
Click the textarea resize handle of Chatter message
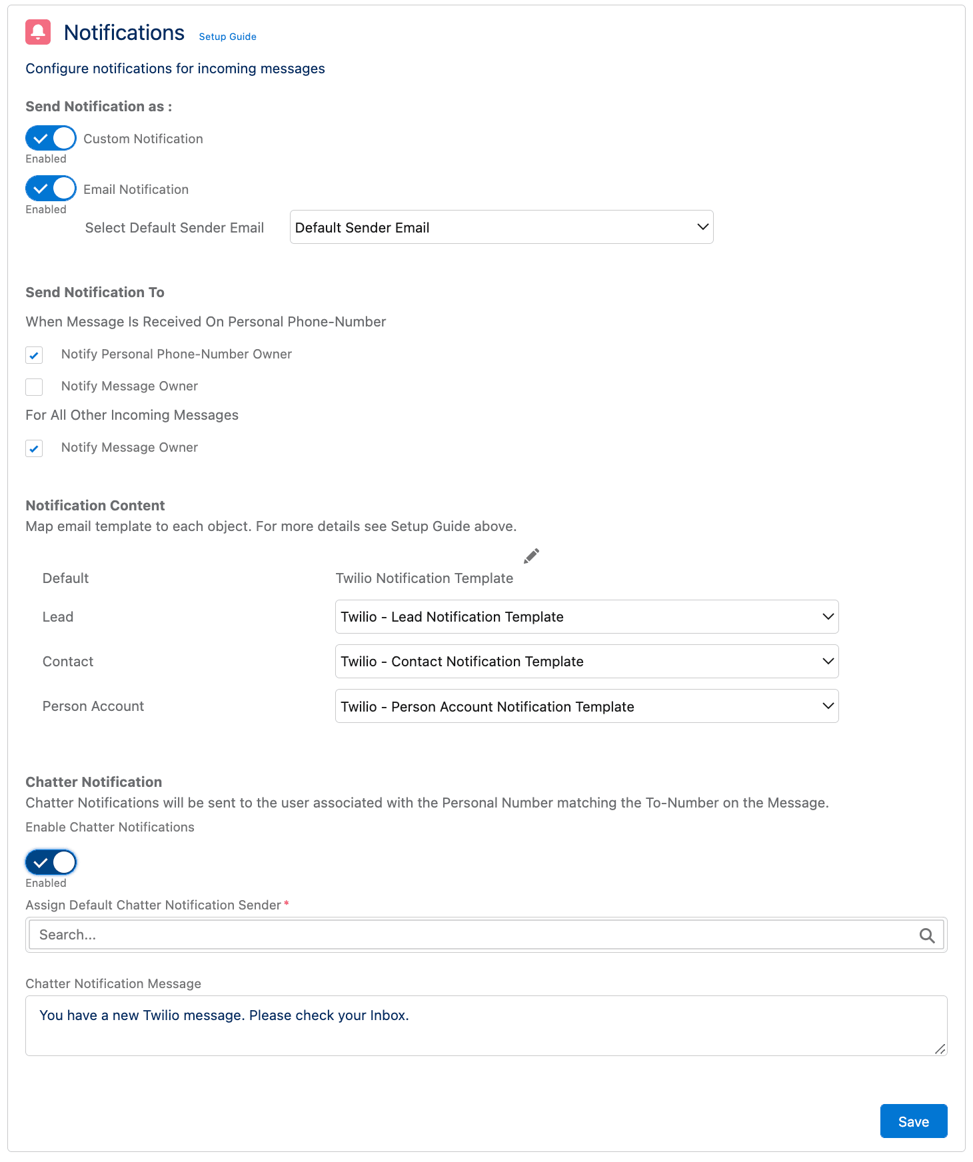point(940,1049)
